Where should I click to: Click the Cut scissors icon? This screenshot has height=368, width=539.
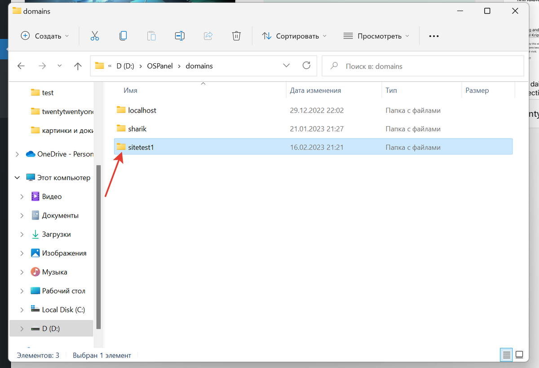pyautogui.click(x=94, y=36)
